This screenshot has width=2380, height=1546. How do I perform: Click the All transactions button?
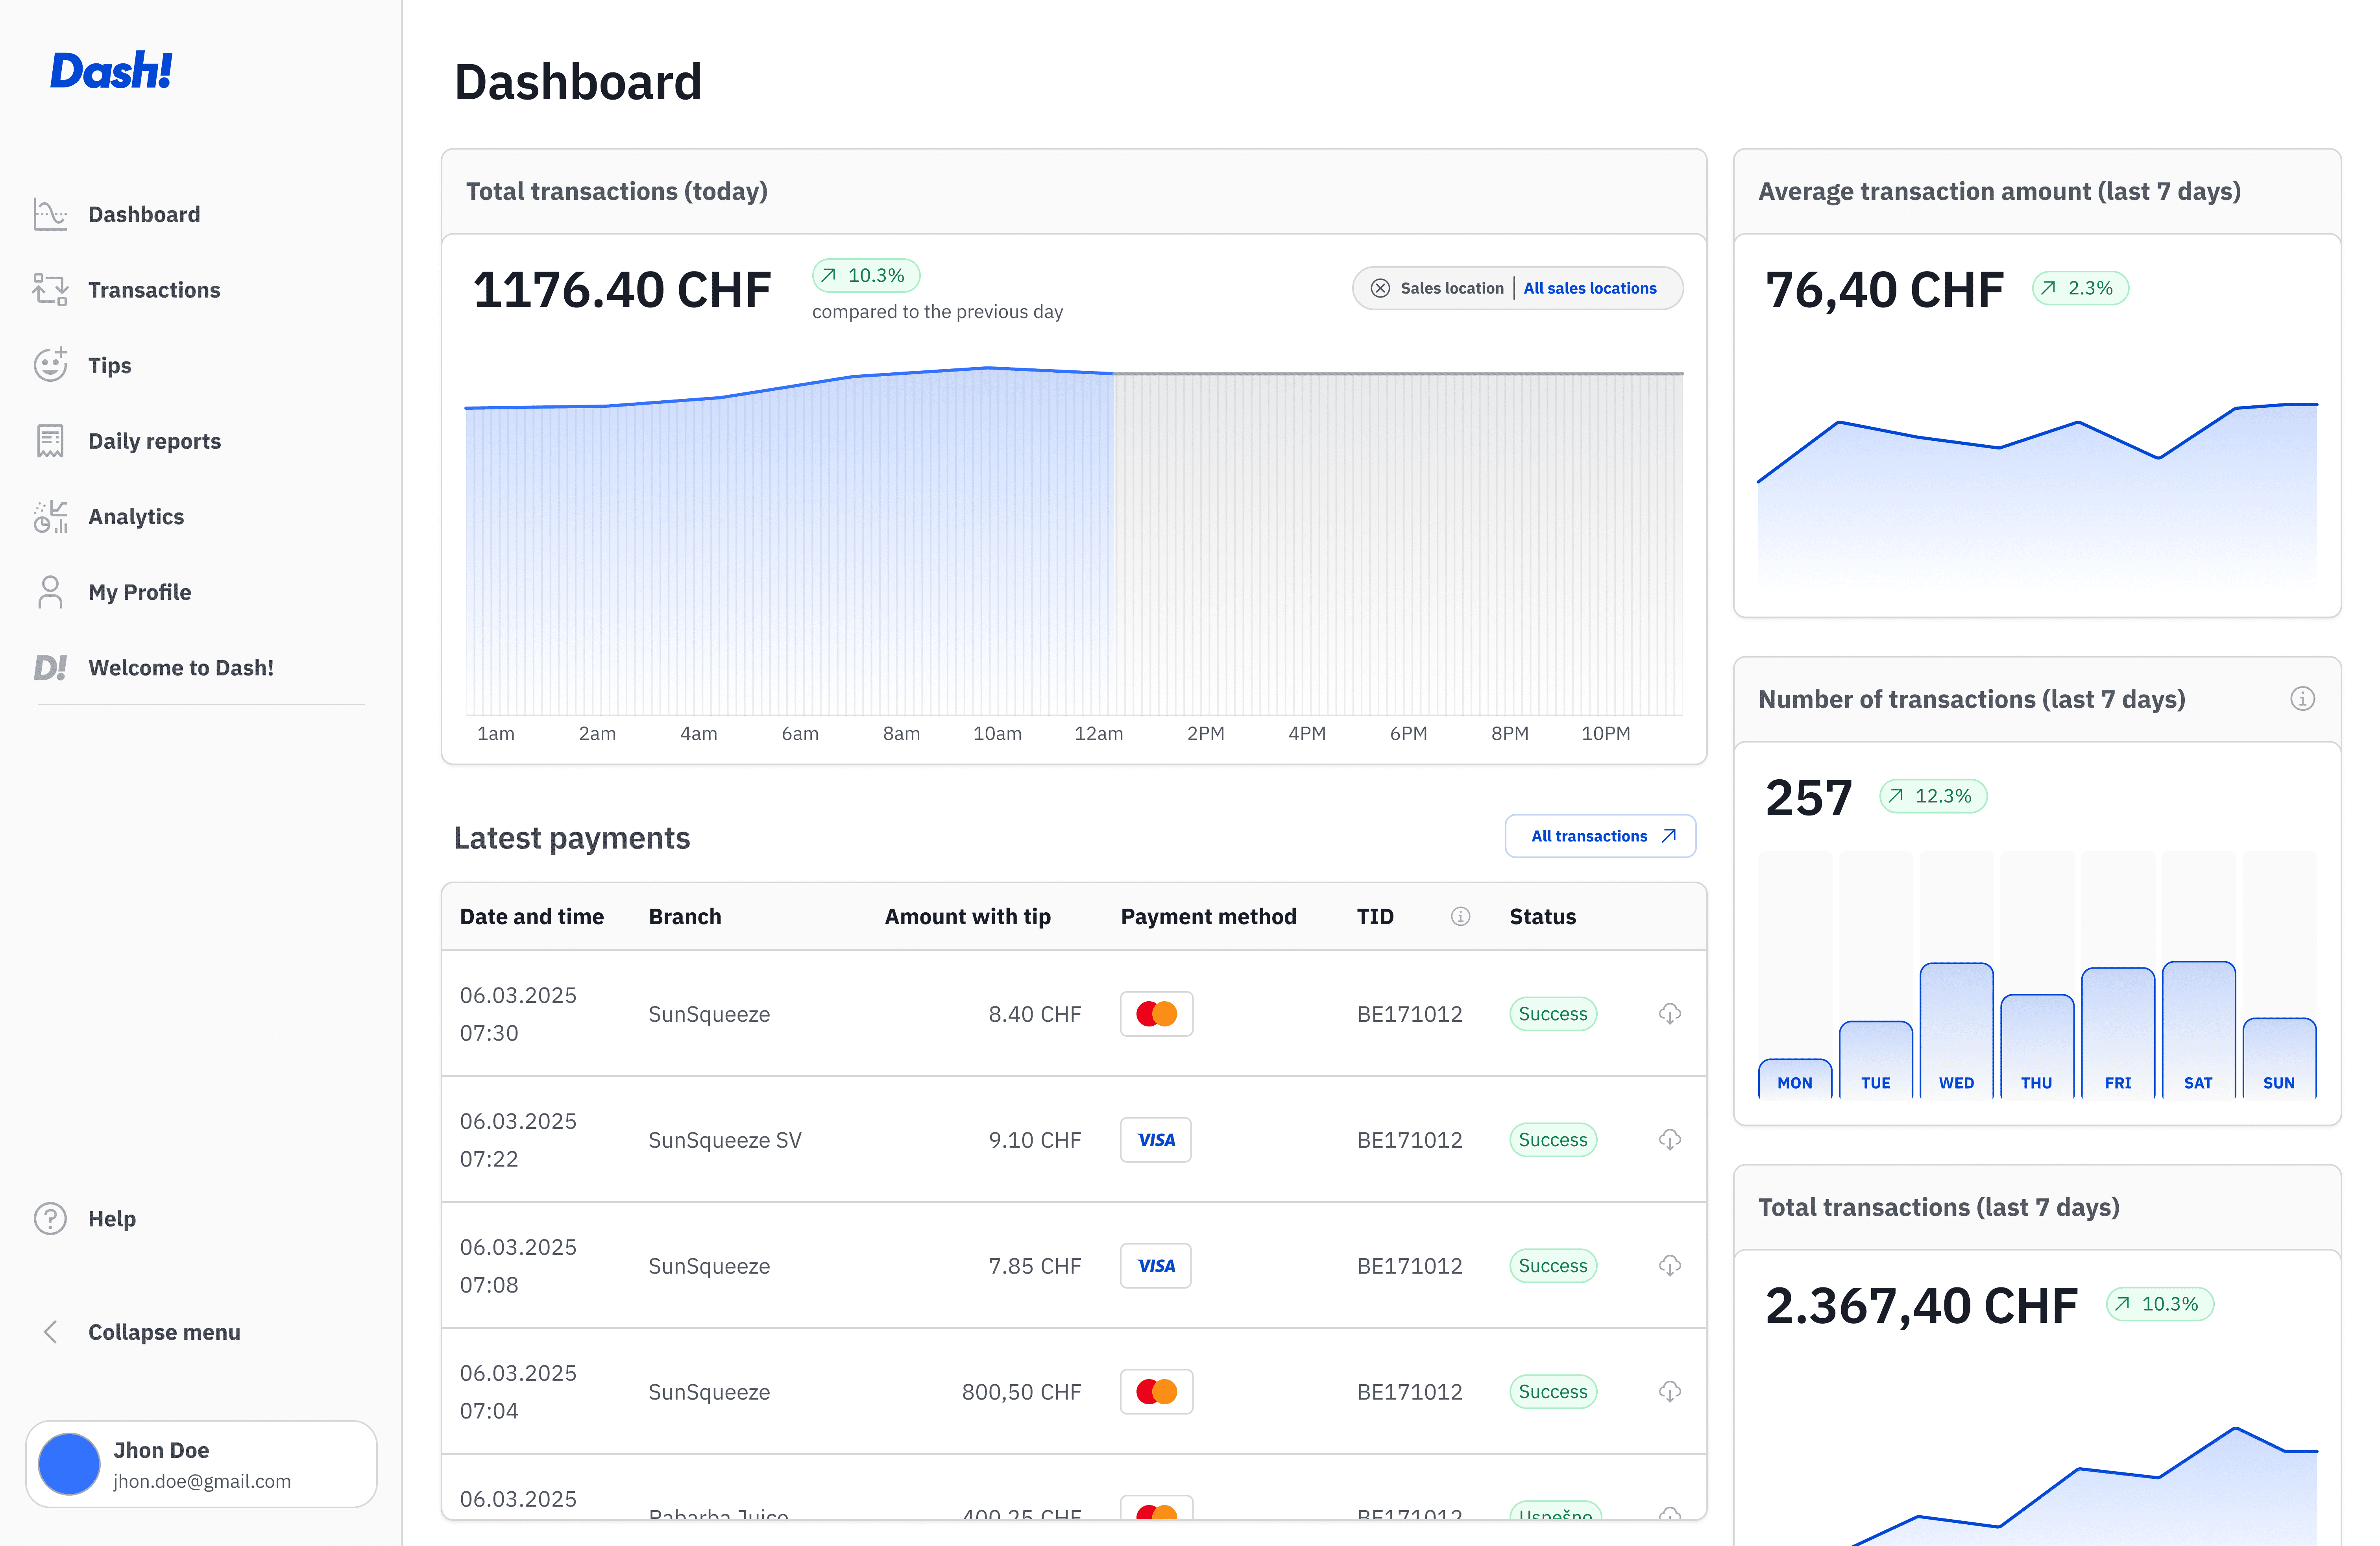pyautogui.click(x=1600, y=836)
